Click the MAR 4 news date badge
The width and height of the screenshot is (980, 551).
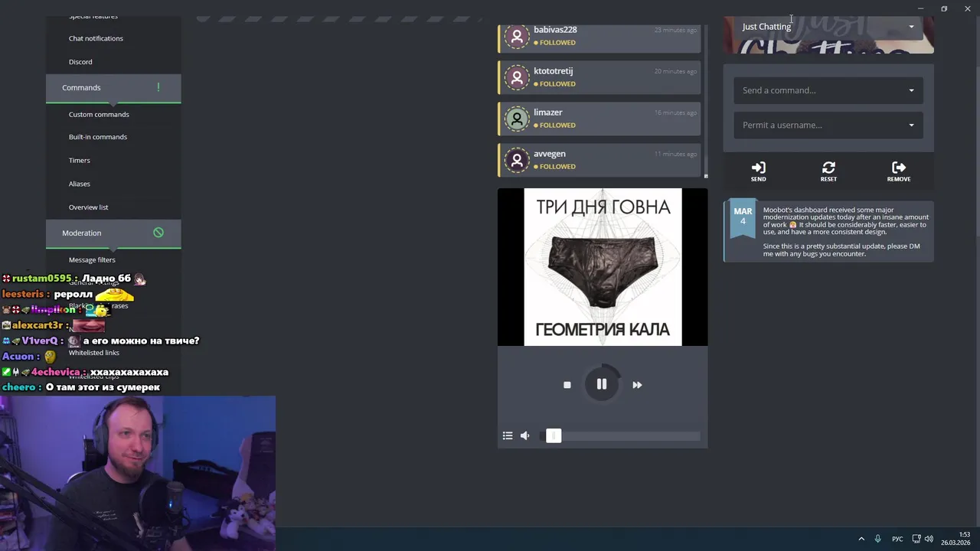[743, 220]
